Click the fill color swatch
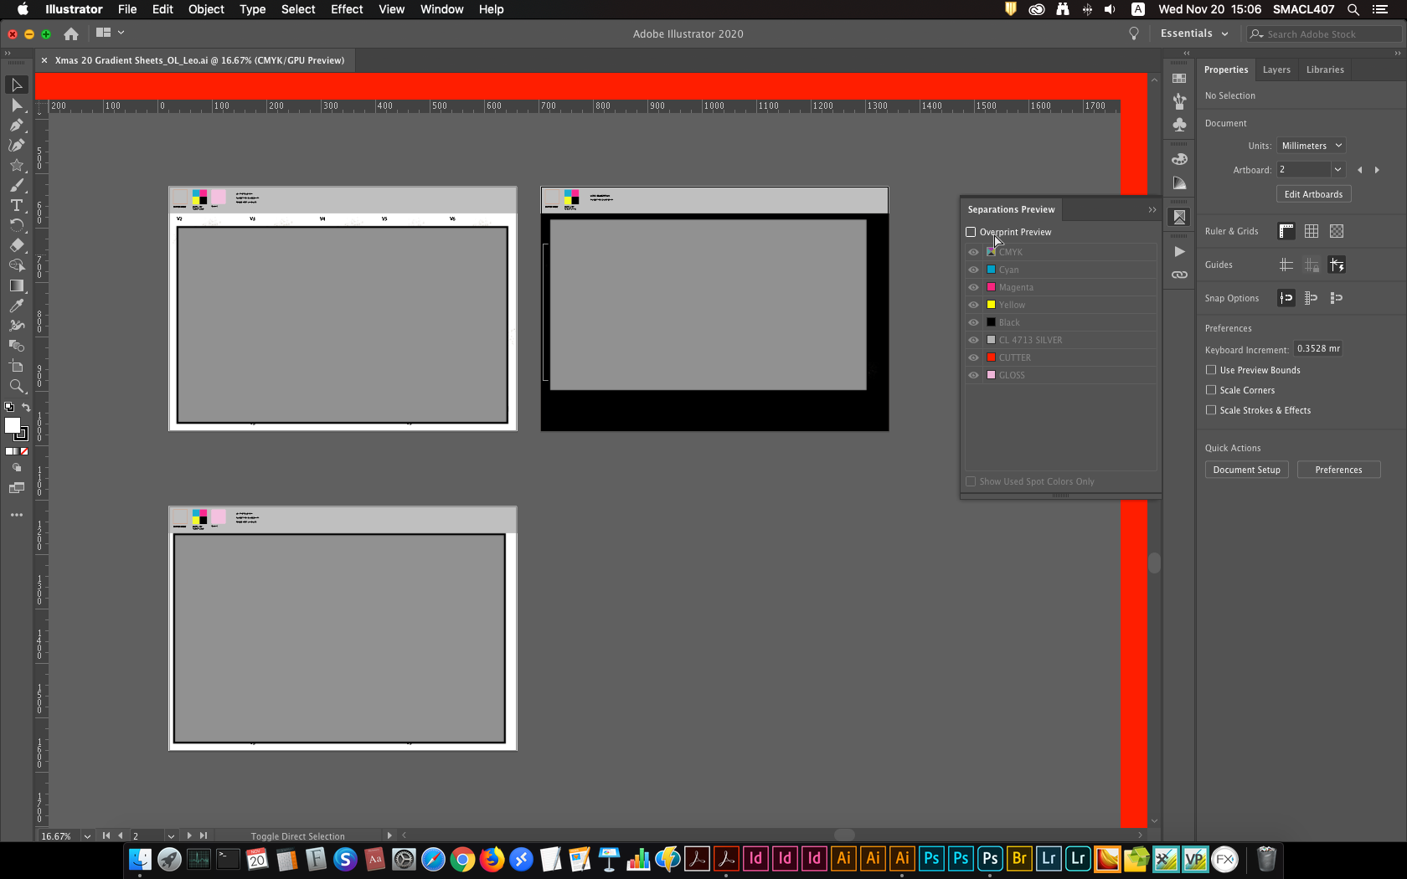The height and width of the screenshot is (879, 1407). coord(13,427)
